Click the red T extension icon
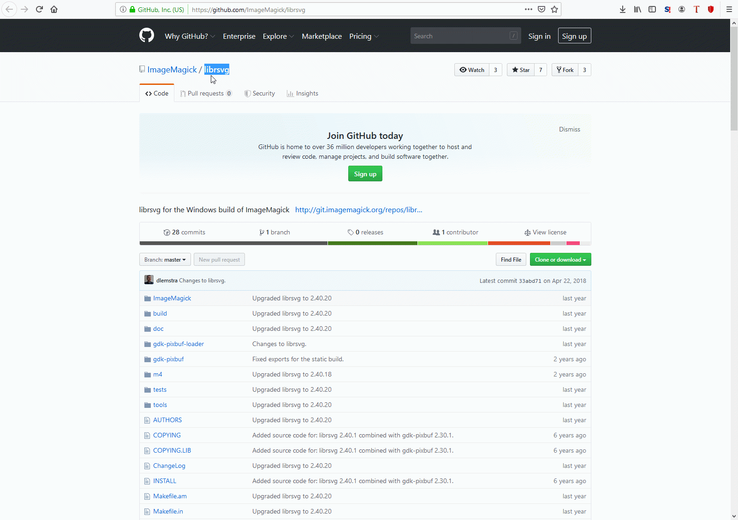Viewport: 738px width, 520px height. (x=696, y=9)
